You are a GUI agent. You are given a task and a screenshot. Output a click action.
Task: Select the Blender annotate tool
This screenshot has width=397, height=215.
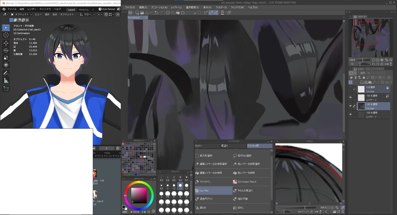[x=6, y=73]
